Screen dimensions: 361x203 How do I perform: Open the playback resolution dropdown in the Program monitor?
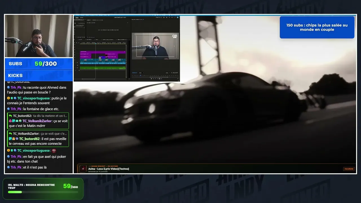[167, 72]
